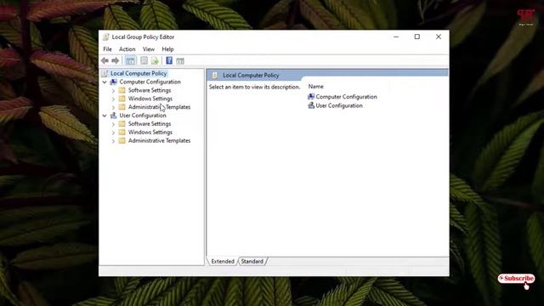
Task: Select Local Computer Policy in the tree
Action: coord(139,73)
